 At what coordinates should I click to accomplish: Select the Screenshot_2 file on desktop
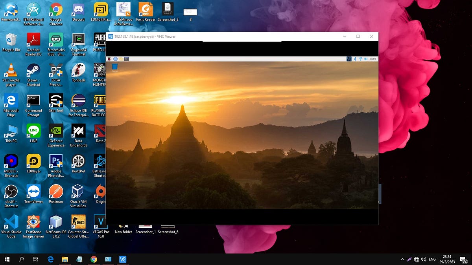(x=168, y=12)
